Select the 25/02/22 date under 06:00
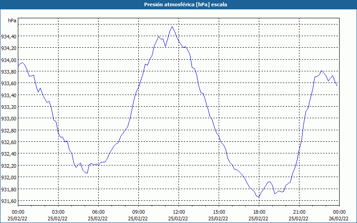357x223 pixels. (98, 219)
